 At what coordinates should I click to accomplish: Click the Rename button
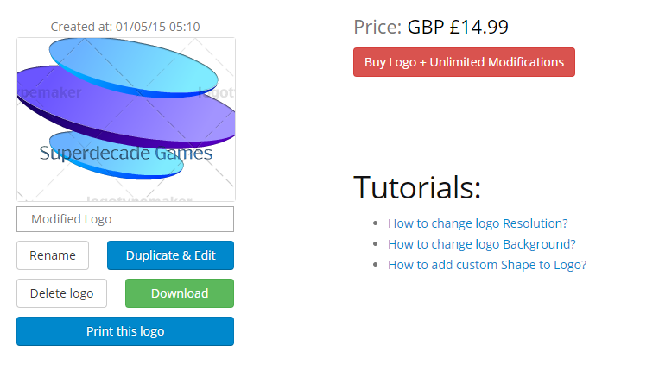(53, 255)
